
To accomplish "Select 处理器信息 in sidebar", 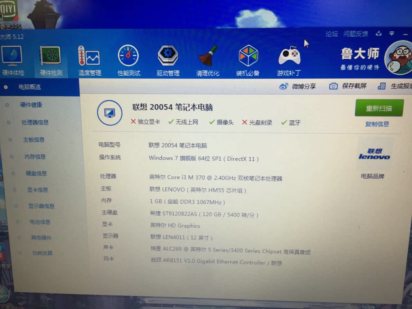I will click(x=35, y=122).
